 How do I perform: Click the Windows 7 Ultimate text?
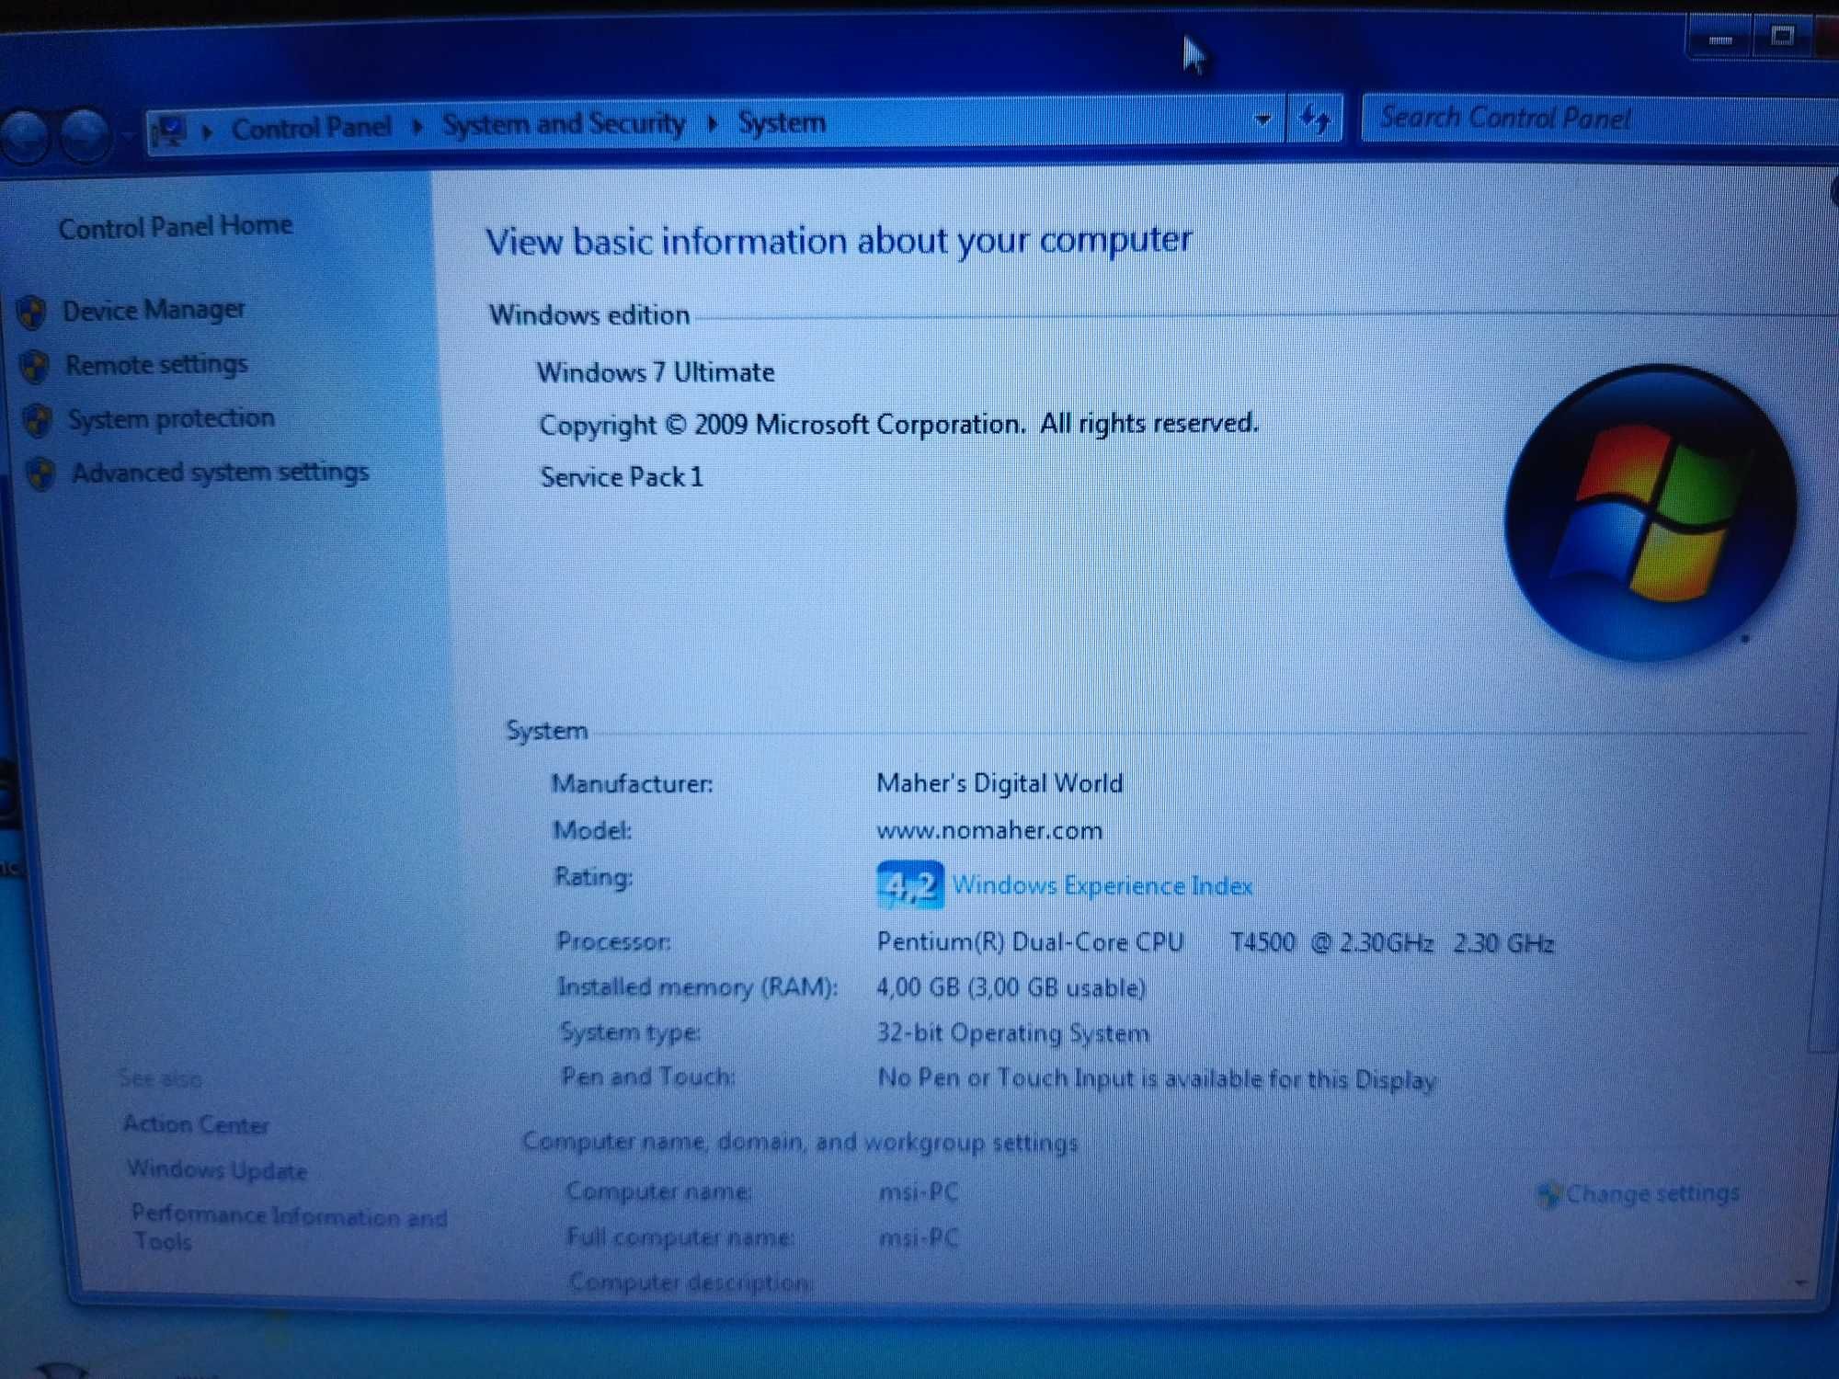[x=656, y=372]
